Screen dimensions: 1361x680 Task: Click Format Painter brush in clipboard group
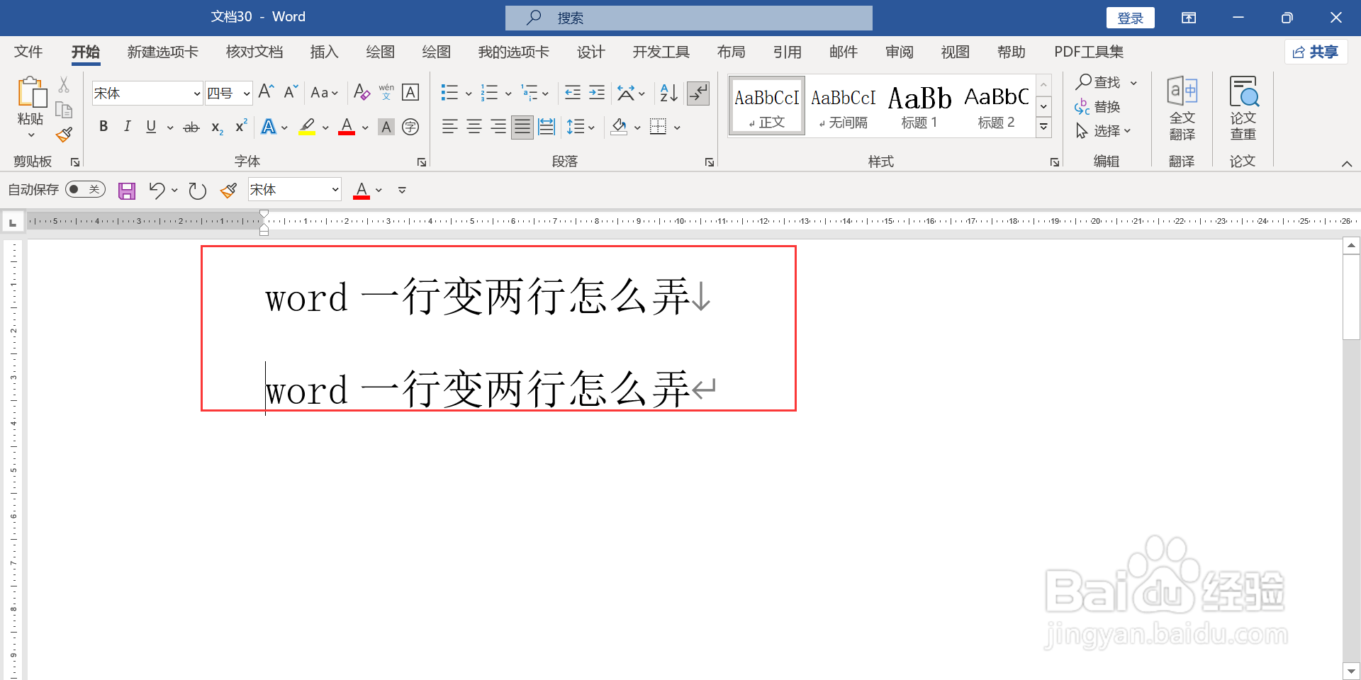(64, 135)
